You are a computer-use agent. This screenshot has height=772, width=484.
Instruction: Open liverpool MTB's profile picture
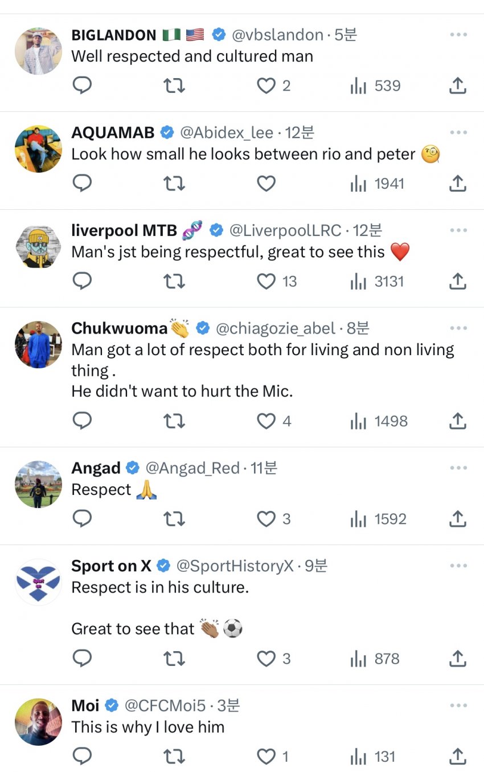coord(38,247)
